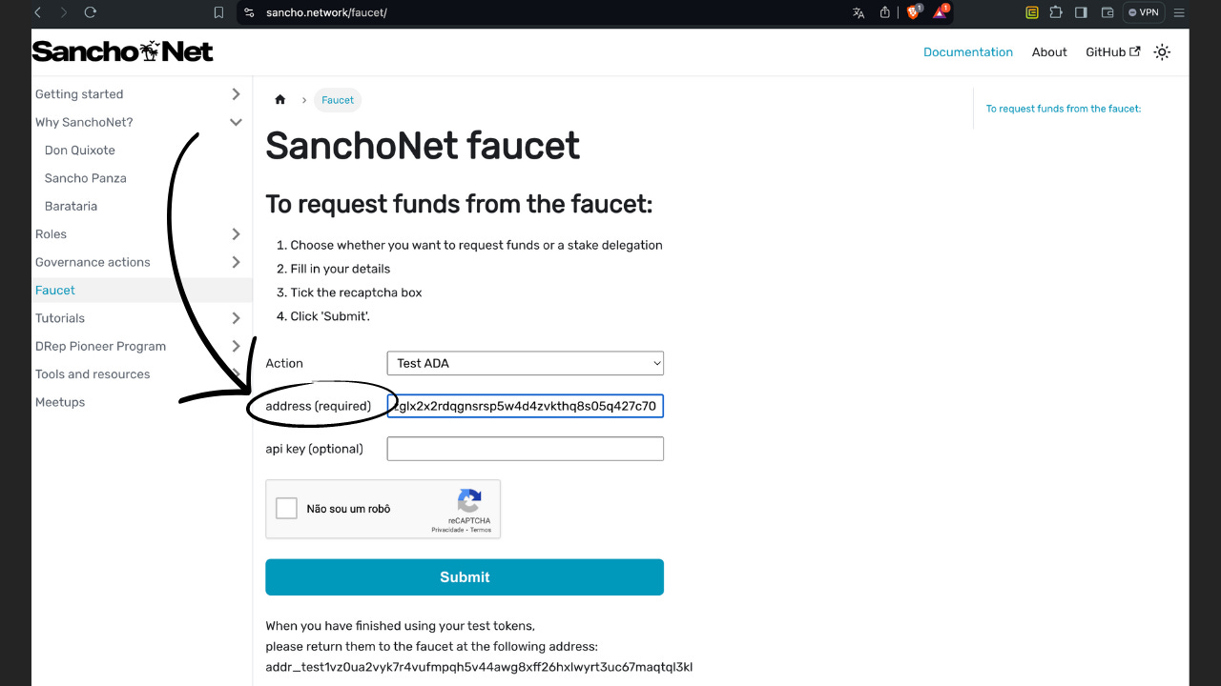
Task: Toggle the browser sidebar icon
Action: click(x=1083, y=12)
